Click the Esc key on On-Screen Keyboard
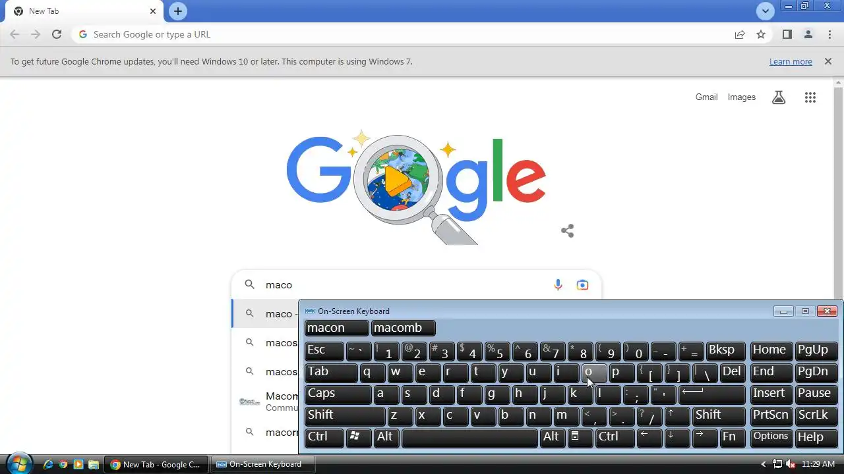 tap(324, 351)
